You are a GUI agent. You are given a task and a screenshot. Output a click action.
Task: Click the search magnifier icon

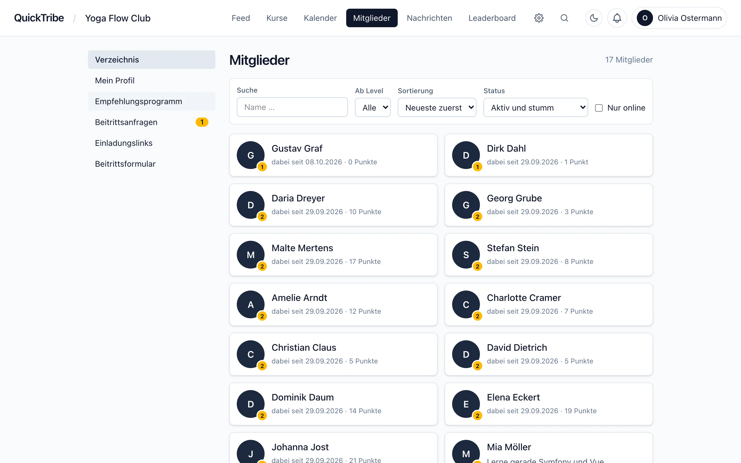pos(564,18)
